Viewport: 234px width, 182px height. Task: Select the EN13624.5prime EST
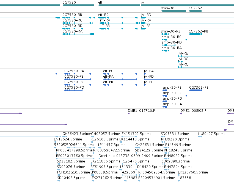55,142
